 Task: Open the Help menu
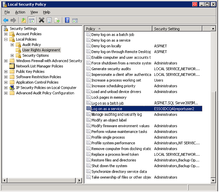(47, 12)
